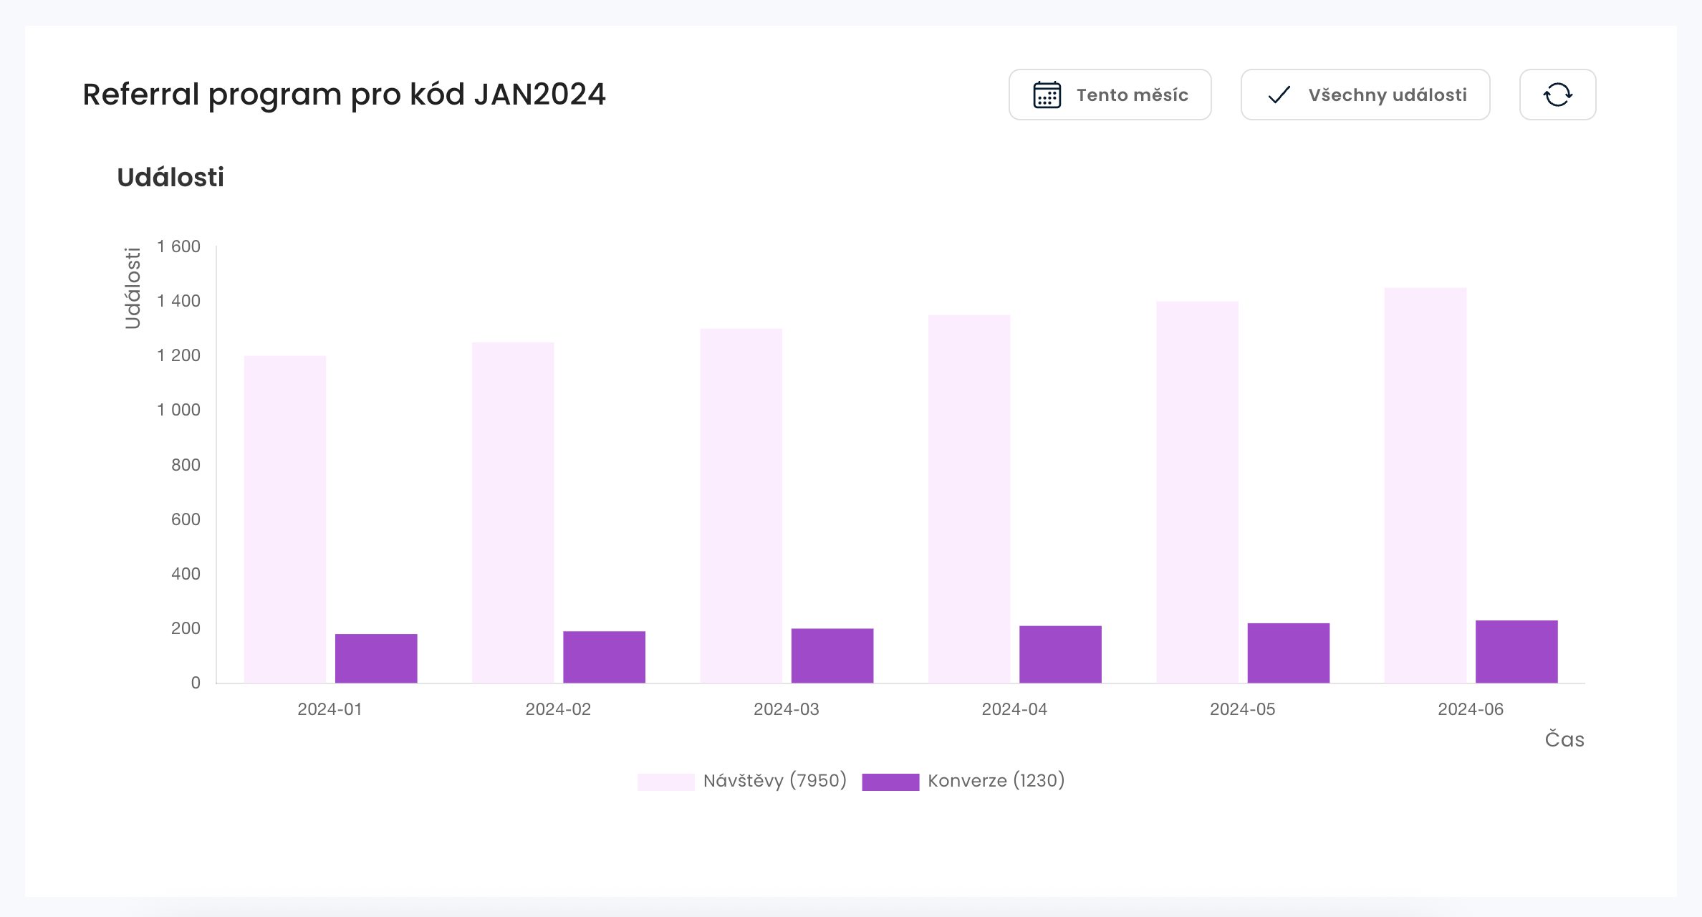Click the refresh arrows icon button

click(1557, 95)
